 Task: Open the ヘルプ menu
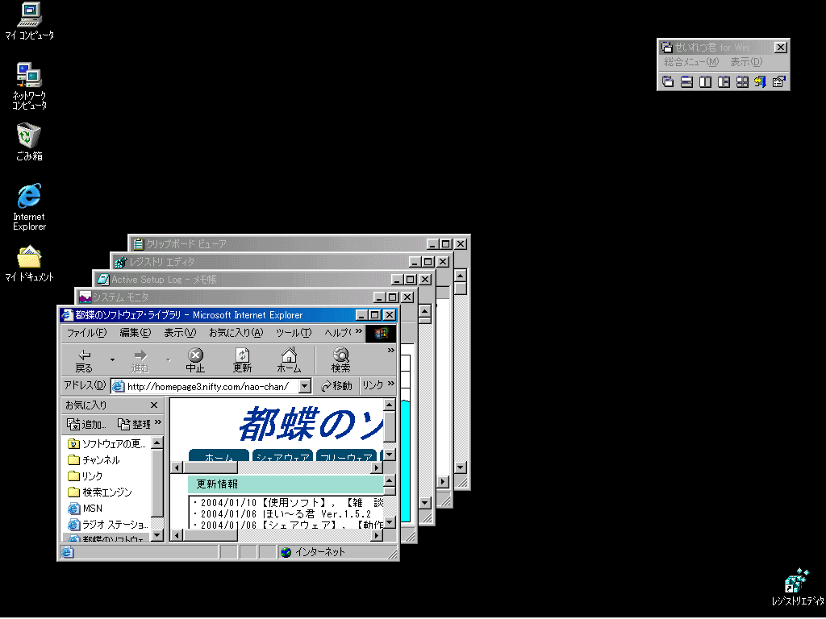tap(337, 333)
